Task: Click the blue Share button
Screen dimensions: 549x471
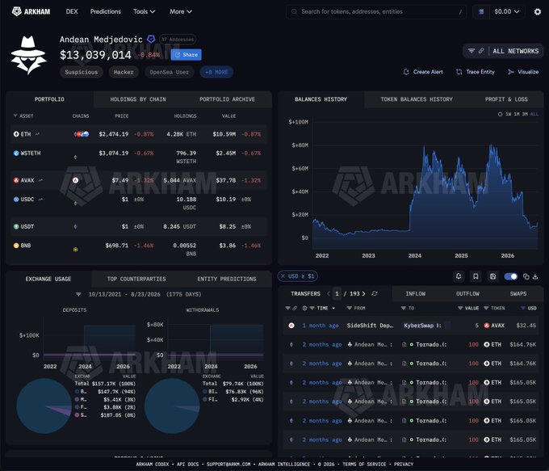Action: point(186,55)
